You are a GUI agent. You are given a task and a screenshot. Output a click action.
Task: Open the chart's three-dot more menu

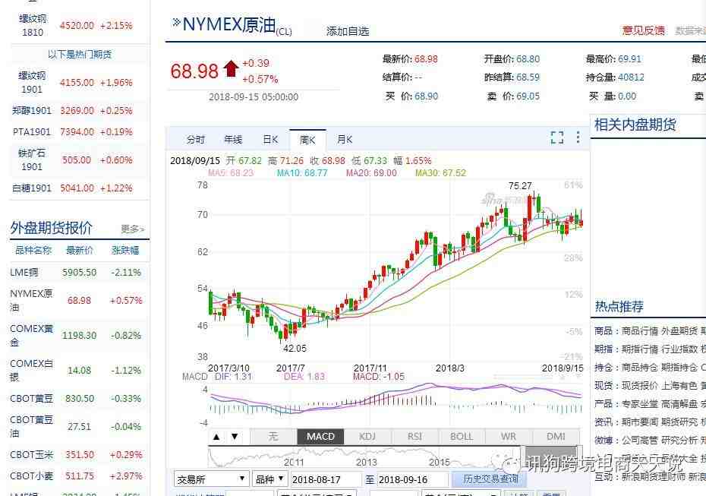pyautogui.click(x=578, y=137)
